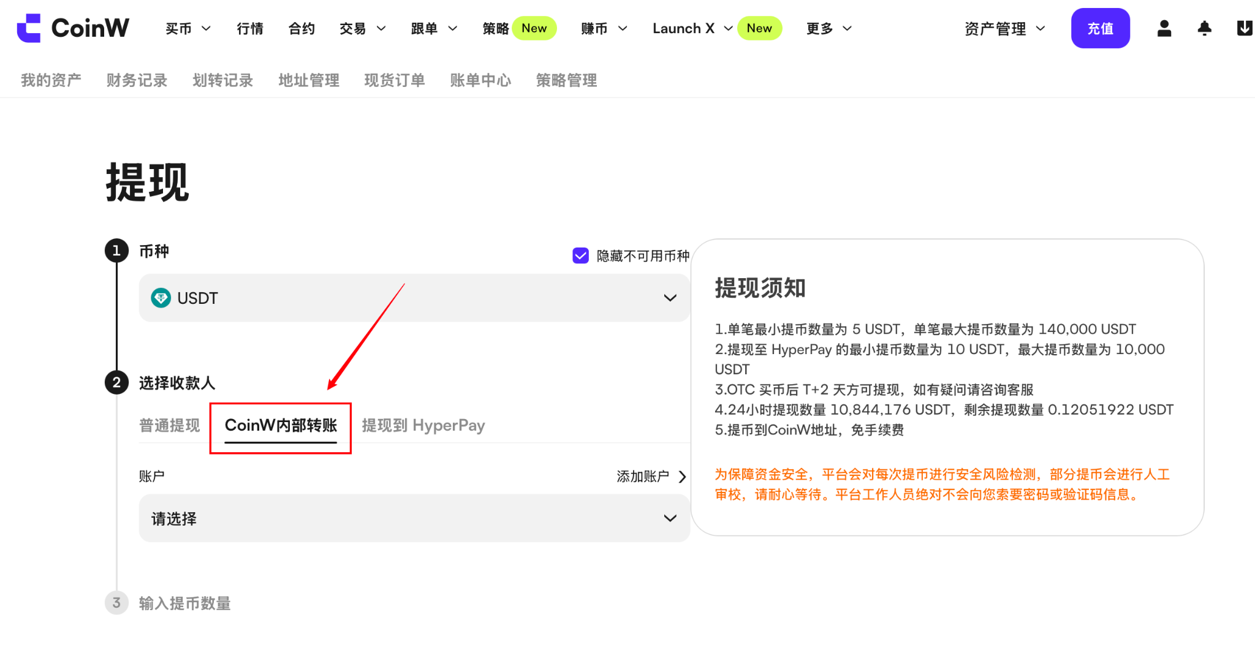Open the 合约 menu item
Screen dimensions: 1255x661
click(x=301, y=28)
